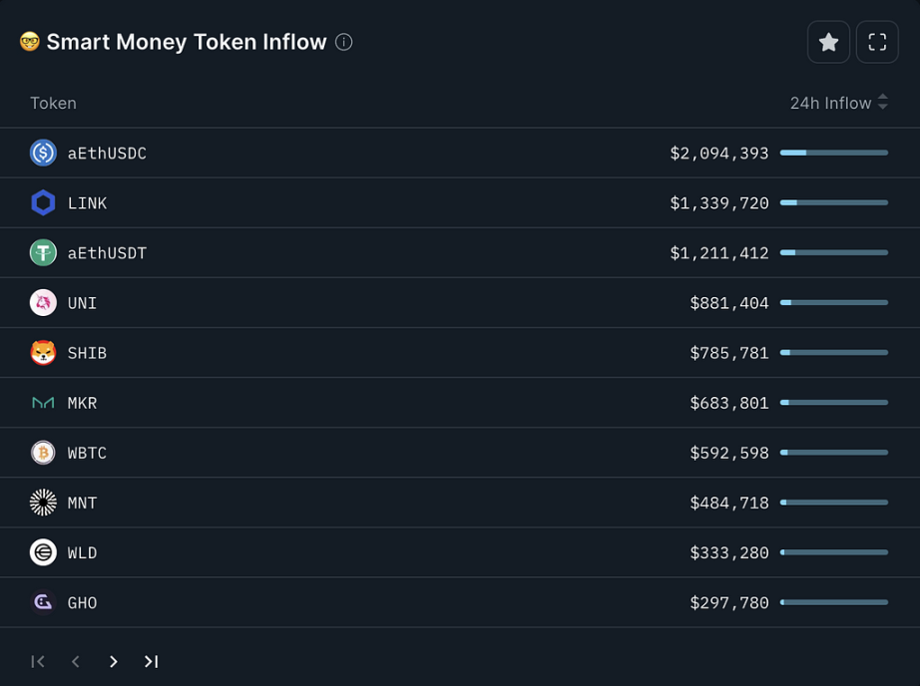Viewport: 920px width, 686px height.
Task: Click the aEthUSDT Tether icon
Action: click(x=43, y=252)
